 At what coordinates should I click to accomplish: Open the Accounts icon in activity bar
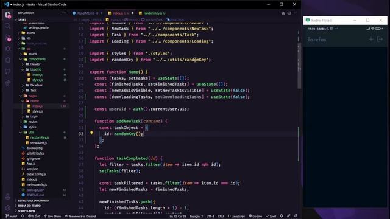pyautogui.click(x=8, y=196)
